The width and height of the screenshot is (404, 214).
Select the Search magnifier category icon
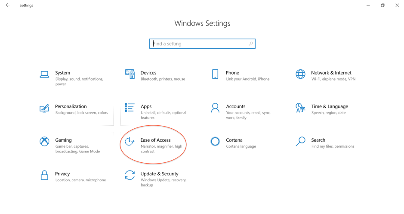[300, 141]
